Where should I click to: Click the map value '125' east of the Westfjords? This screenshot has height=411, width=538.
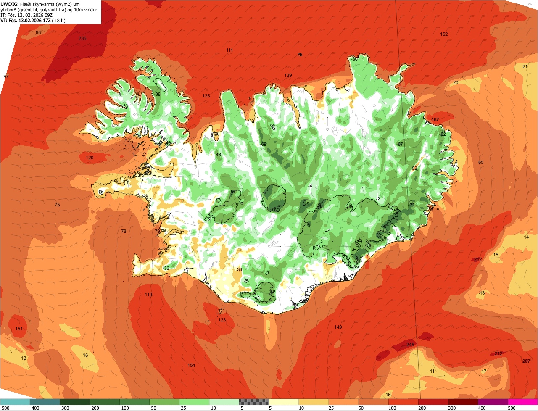tap(206, 96)
